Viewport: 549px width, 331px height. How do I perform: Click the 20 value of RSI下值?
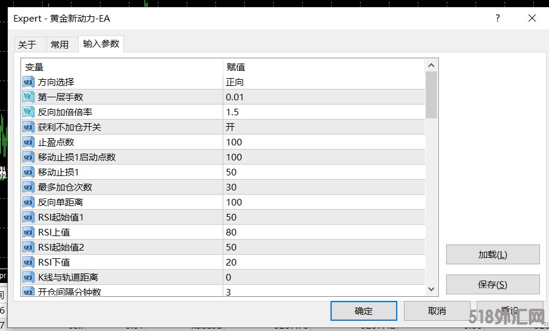point(231,263)
